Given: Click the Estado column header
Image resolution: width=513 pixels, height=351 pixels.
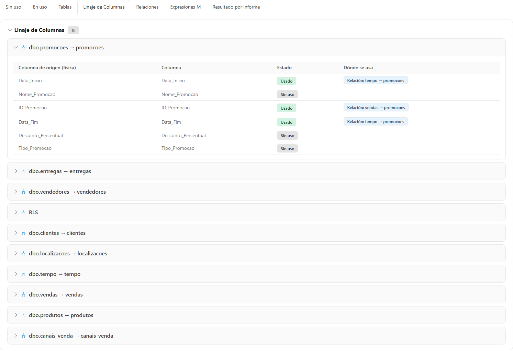Looking at the screenshot, I should tap(285, 68).
